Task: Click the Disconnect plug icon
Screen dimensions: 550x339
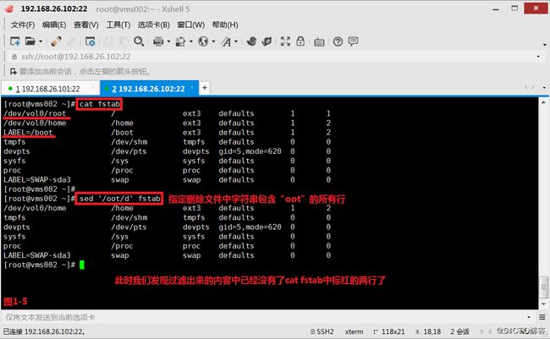Action: point(56,41)
